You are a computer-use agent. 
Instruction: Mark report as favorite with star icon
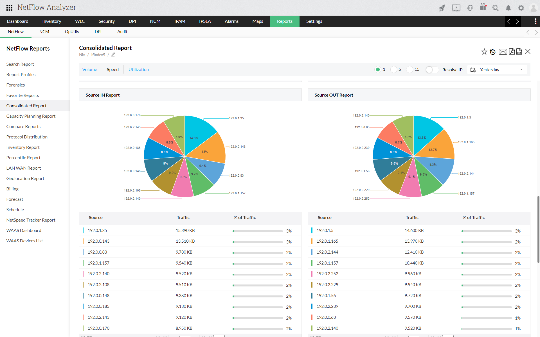(484, 52)
